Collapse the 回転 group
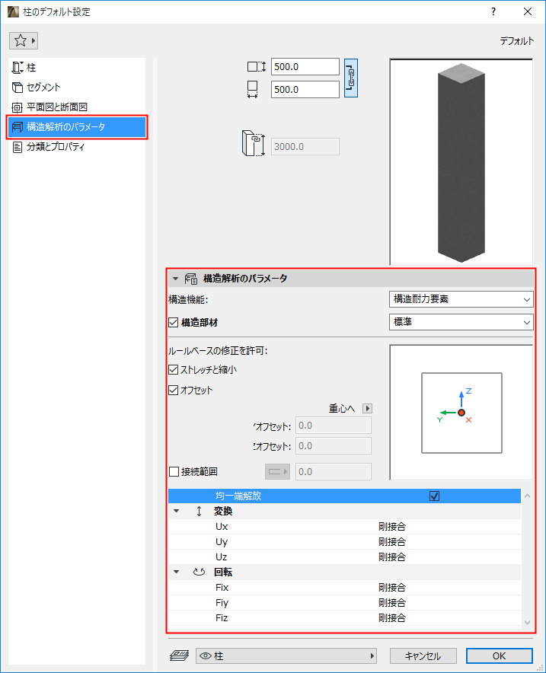Screen dimensions: 546x673 coord(176,573)
